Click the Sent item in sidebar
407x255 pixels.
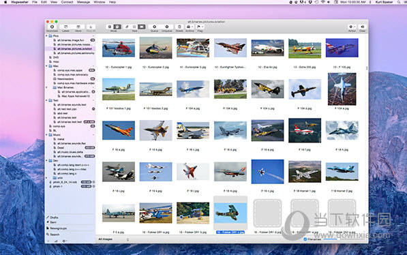coord(51,222)
